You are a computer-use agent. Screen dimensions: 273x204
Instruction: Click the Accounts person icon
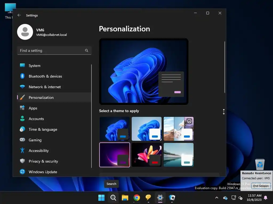click(22, 118)
